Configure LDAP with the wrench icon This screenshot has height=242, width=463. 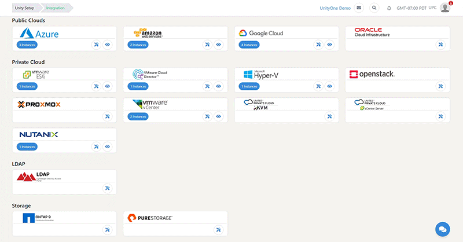coord(108,188)
